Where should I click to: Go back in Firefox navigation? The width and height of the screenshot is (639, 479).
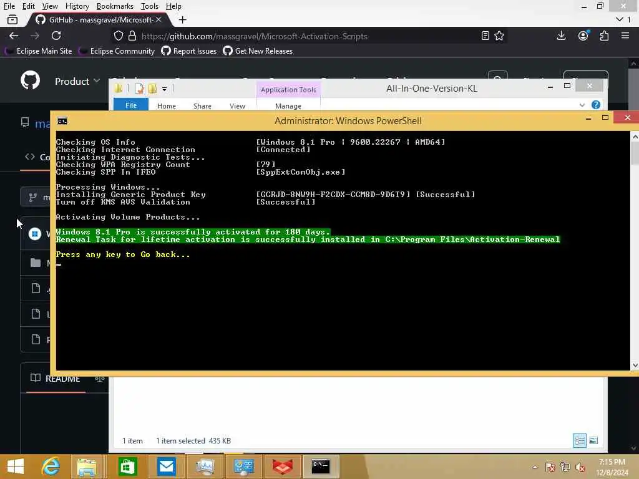(14, 36)
